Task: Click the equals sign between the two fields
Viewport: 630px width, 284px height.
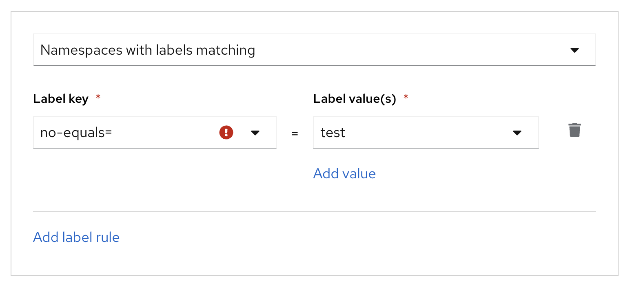Action: coord(295,133)
